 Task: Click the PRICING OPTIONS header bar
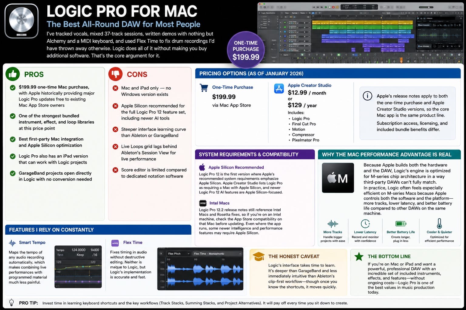coord(328,73)
